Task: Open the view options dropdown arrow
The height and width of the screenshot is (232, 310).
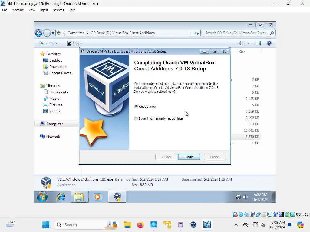Action: 248,43
